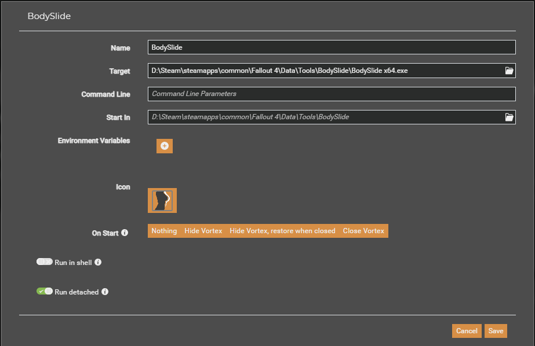Disable the Run detached toggle
The height and width of the screenshot is (346, 535).
[x=45, y=291]
